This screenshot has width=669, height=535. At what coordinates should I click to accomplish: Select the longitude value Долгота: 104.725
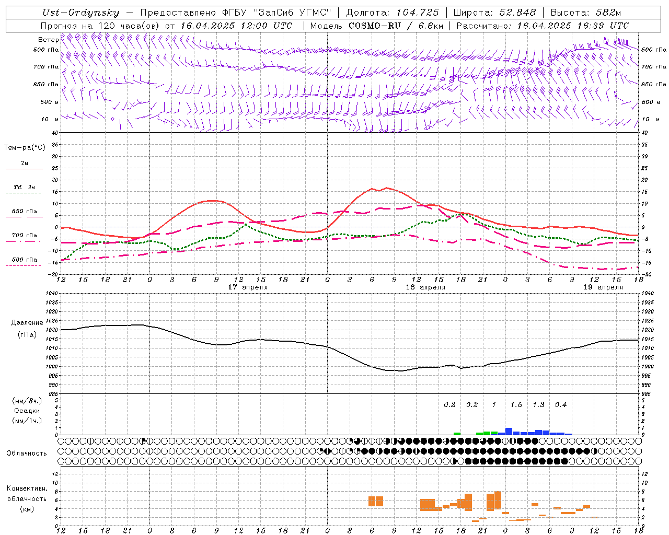393,13
